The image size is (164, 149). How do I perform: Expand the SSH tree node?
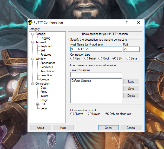38,104
